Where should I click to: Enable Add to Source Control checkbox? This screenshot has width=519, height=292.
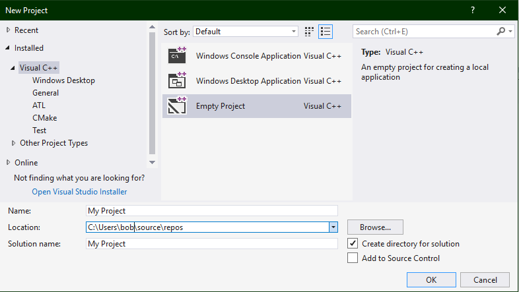[353, 258]
